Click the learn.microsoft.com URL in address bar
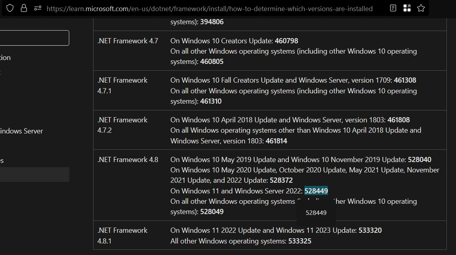 pos(209,8)
